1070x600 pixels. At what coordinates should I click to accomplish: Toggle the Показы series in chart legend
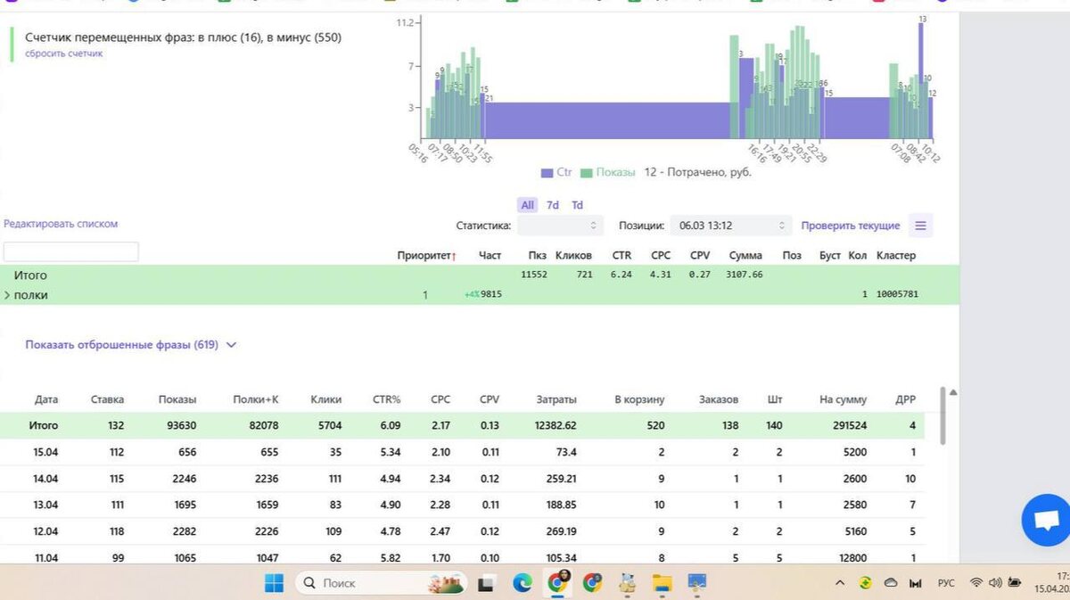(608, 172)
